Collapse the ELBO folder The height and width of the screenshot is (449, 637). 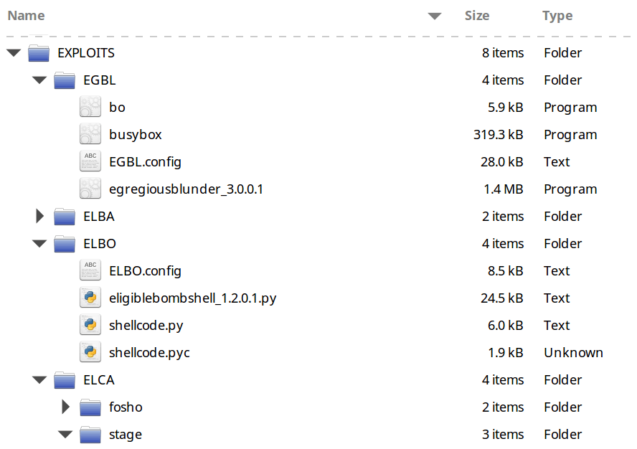(x=39, y=244)
